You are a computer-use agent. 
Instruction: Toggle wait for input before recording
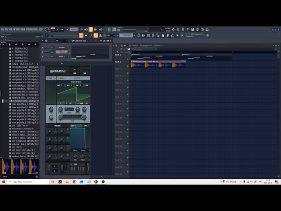click(x=86, y=29)
